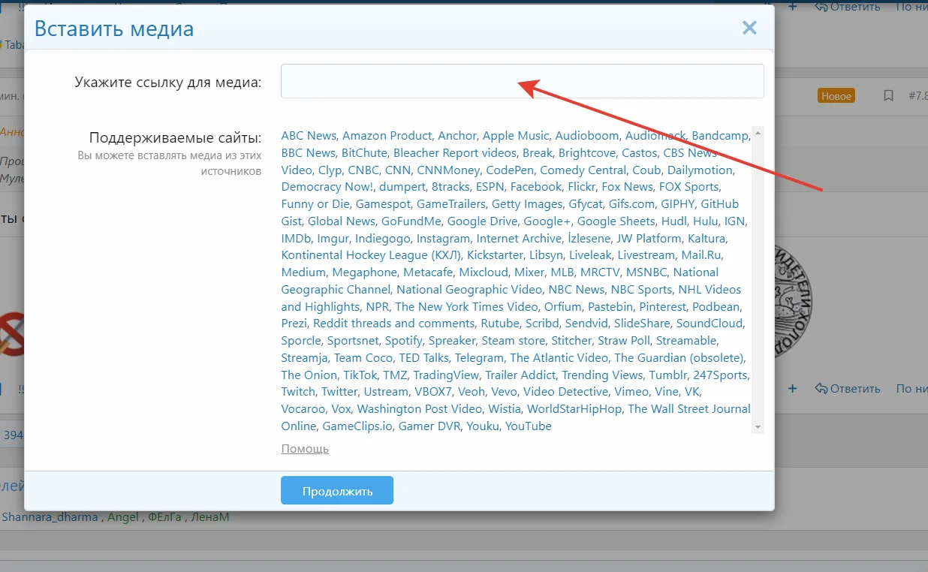Screen dimensions: 928x572
Task: Open ЛенаМ user profile link
Action: pyautogui.click(x=209, y=516)
